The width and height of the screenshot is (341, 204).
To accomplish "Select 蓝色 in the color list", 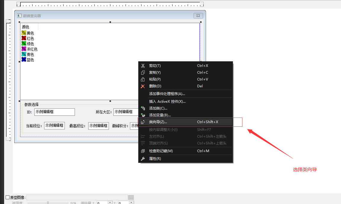I will click(29, 60).
